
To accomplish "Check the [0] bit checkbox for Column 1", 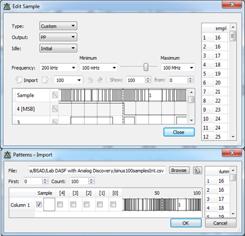I will click(113, 204).
